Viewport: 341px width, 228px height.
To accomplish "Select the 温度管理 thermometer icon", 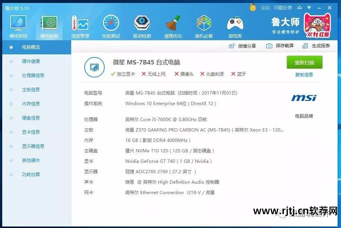I will (80, 26).
